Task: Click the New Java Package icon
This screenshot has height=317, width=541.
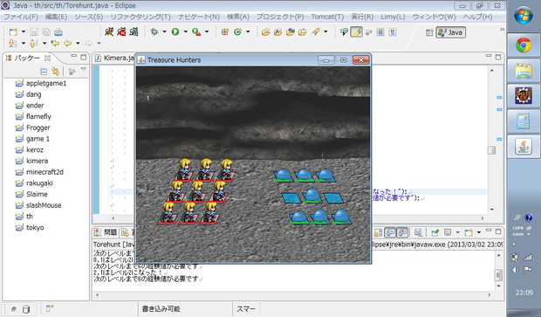Action: (225, 32)
